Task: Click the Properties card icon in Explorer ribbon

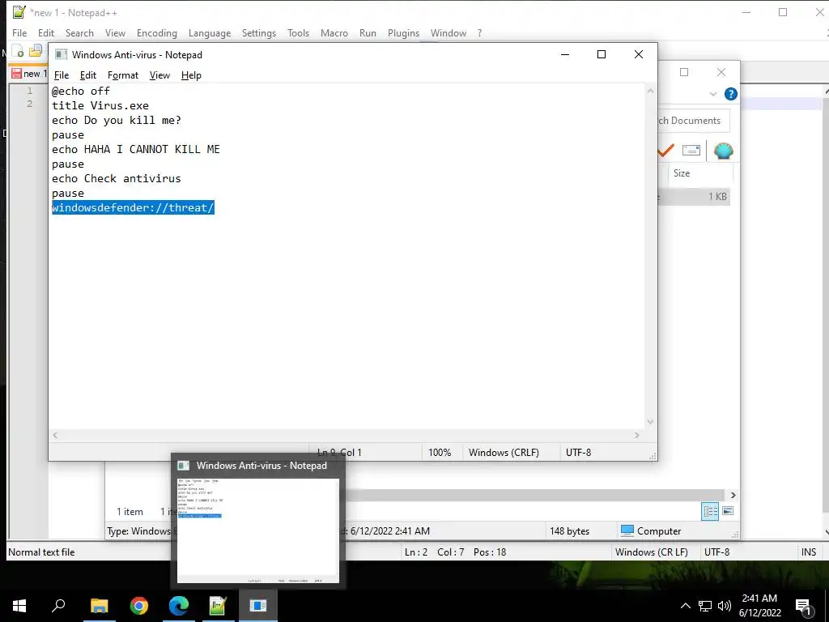Action: [x=691, y=151]
